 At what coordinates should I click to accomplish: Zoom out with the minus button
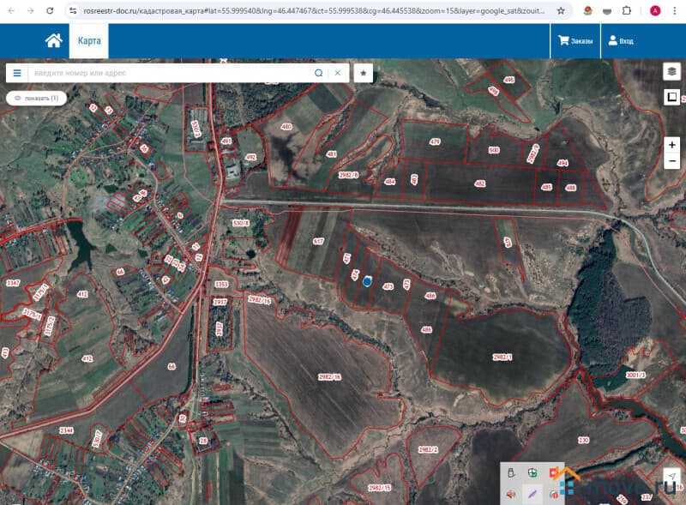(672, 161)
